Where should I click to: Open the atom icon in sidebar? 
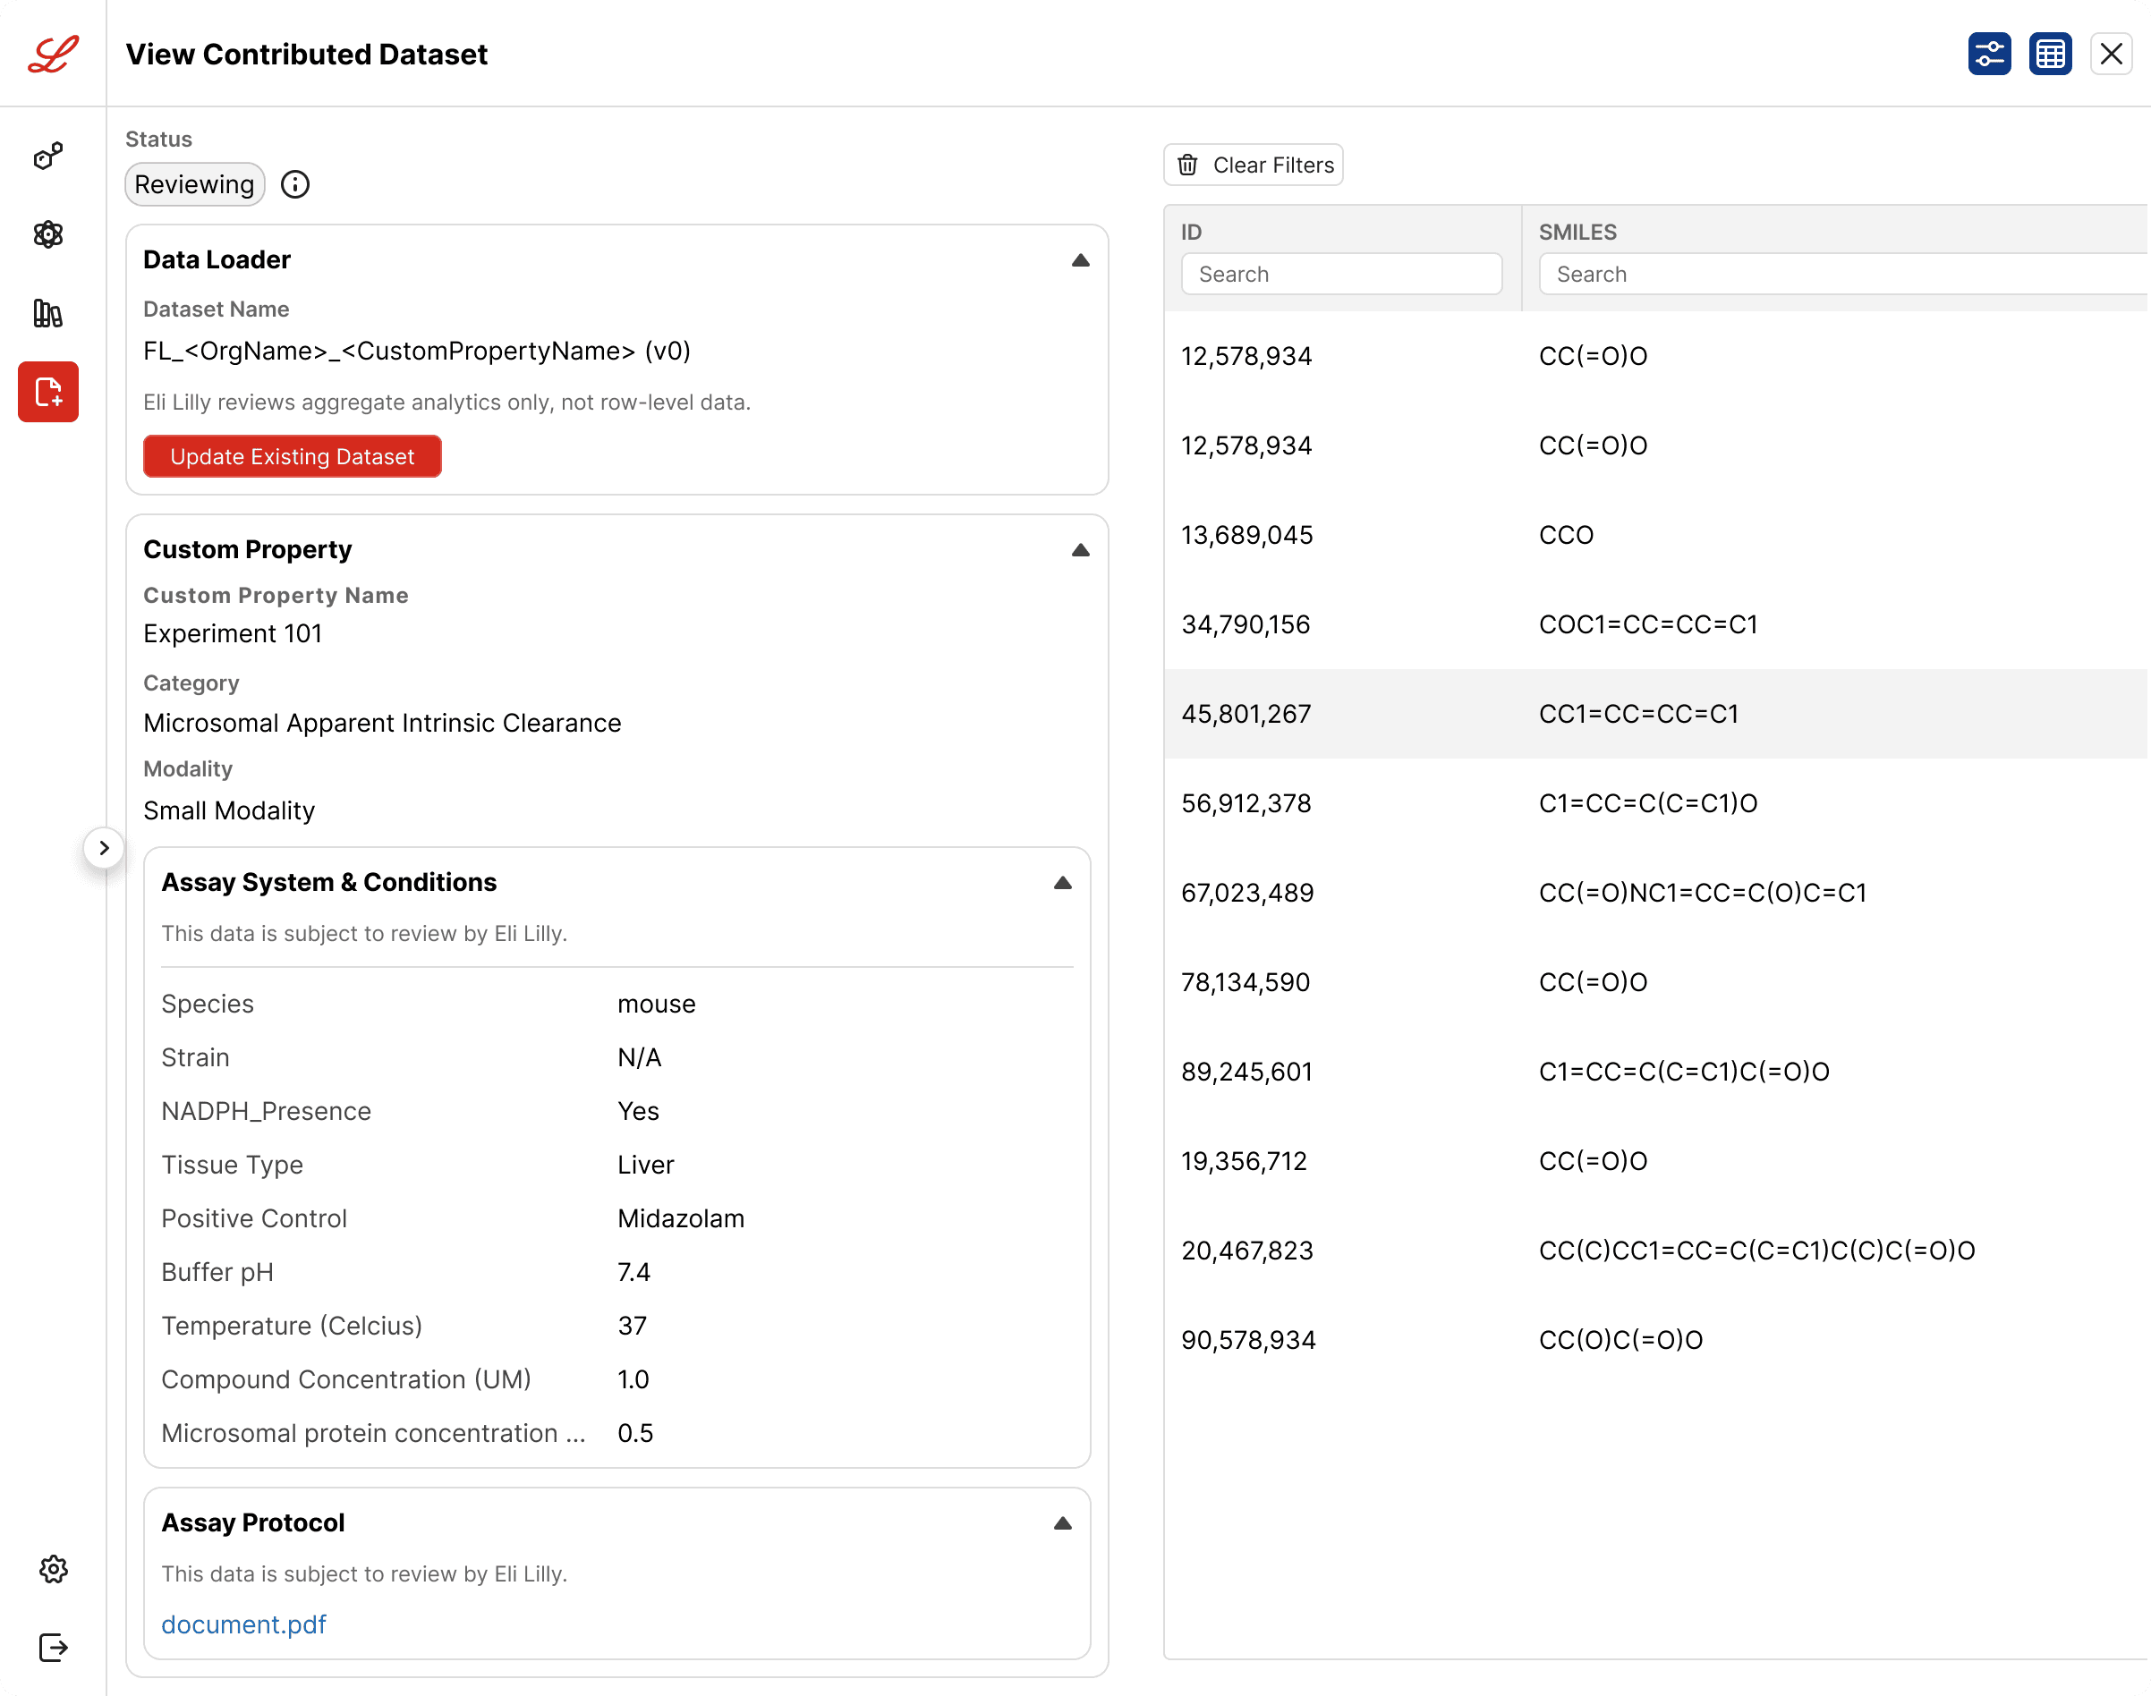tap(47, 234)
